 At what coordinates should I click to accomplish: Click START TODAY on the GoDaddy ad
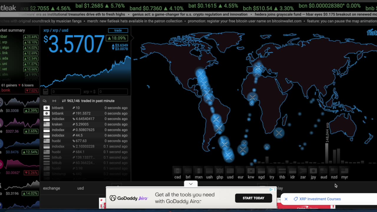(x=253, y=198)
